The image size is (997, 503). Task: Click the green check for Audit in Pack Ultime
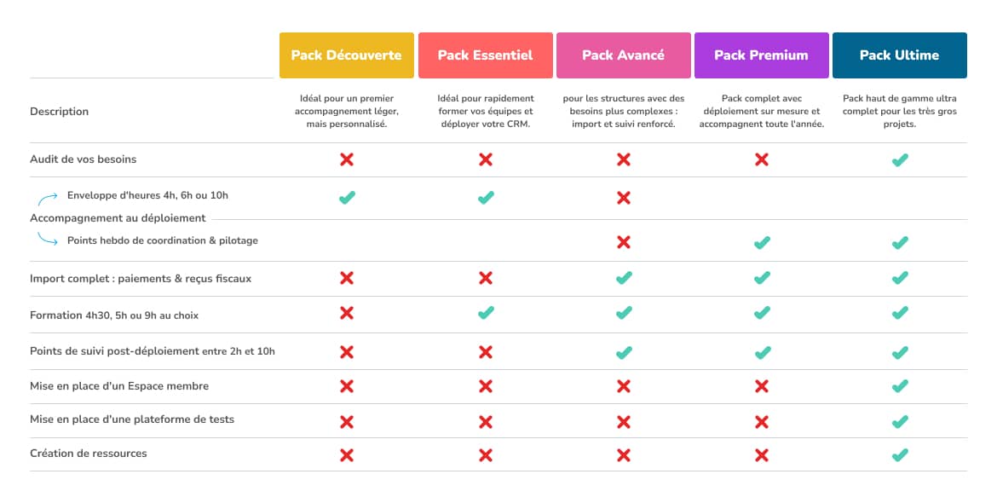[899, 159]
